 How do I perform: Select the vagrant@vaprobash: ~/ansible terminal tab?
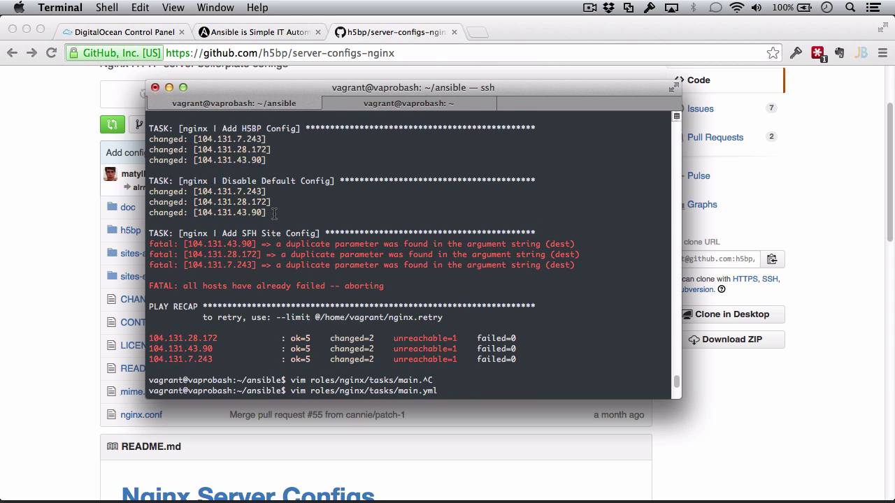234,103
